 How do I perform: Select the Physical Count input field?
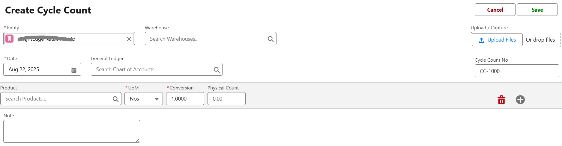click(226, 99)
